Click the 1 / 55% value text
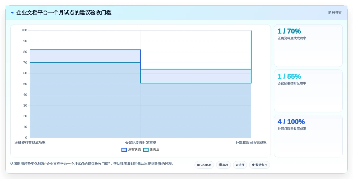The height and width of the screenshot is (179, 353). coord(289,76)
